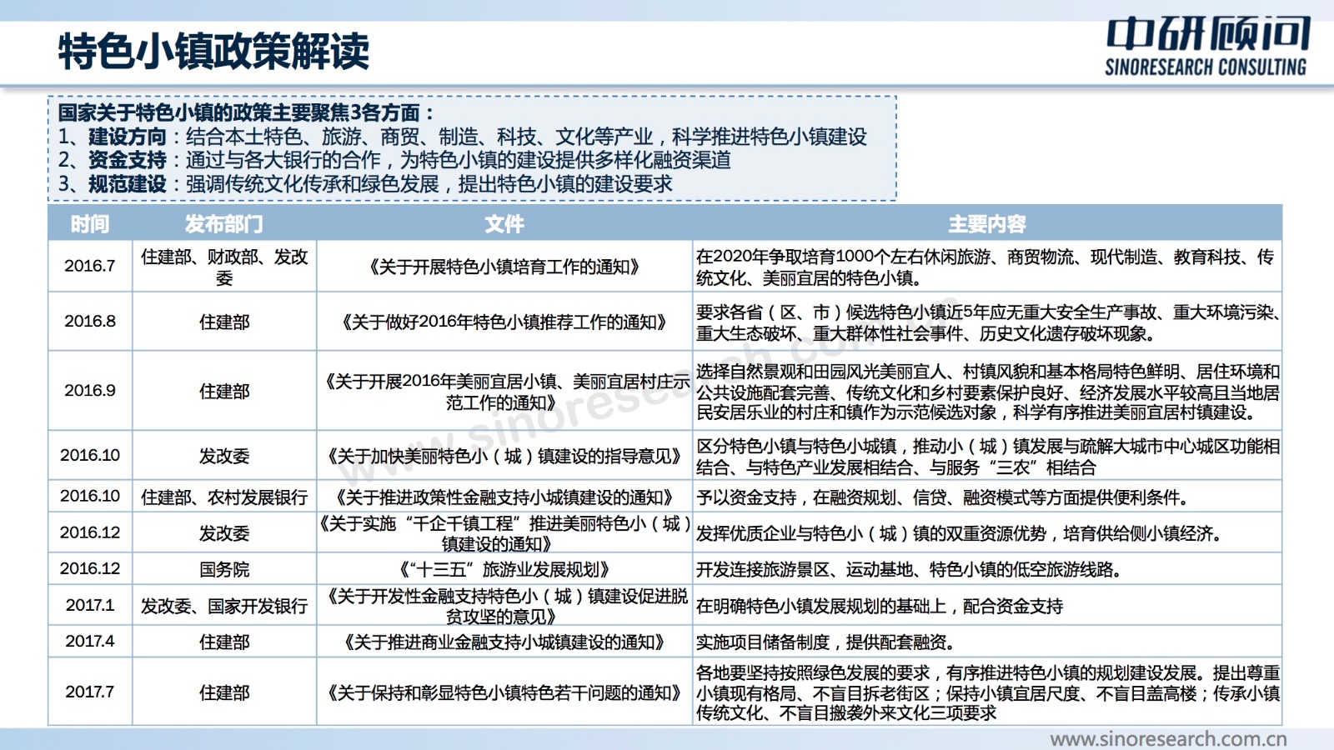This screenshot has width=1334, height=750.
Task: Click the 要求各省（区、市）候选特色小镇 content cell
Action: pos(987,322)
